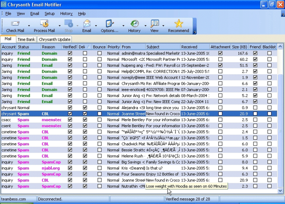Sort by the Status column header
Image resolution: width=285 pixels, height=204 pixels.
pyautogui.click(x=29, y=47)
